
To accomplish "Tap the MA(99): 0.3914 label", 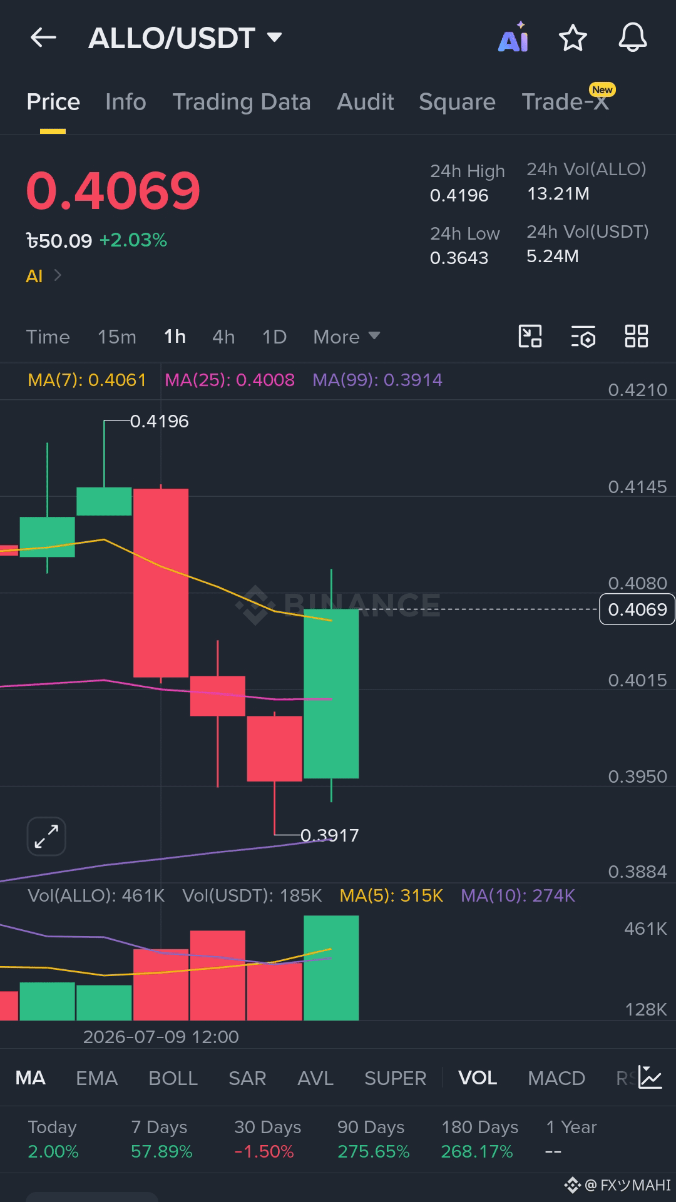I will (x=377, y=380).
